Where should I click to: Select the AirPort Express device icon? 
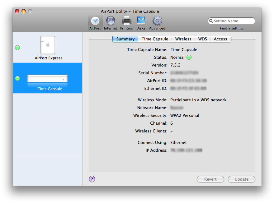[x=48, y=45]
